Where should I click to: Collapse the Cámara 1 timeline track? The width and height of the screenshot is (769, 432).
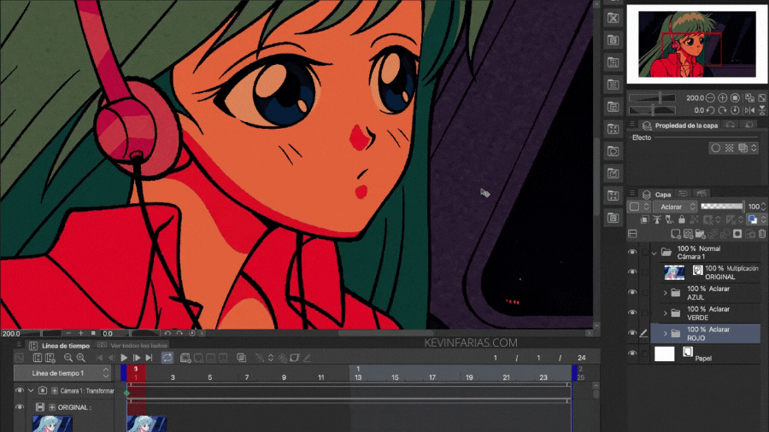(x=31, y=391)
